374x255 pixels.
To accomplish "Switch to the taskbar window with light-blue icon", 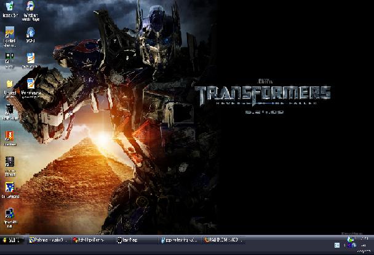I will (x=180, y=240).
